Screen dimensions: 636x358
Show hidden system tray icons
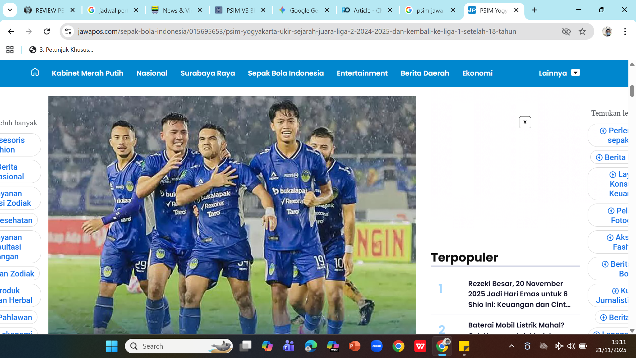[512, 346]
